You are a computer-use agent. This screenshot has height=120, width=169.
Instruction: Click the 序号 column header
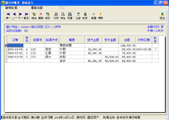pyautogui.click(x=27, y=40)
